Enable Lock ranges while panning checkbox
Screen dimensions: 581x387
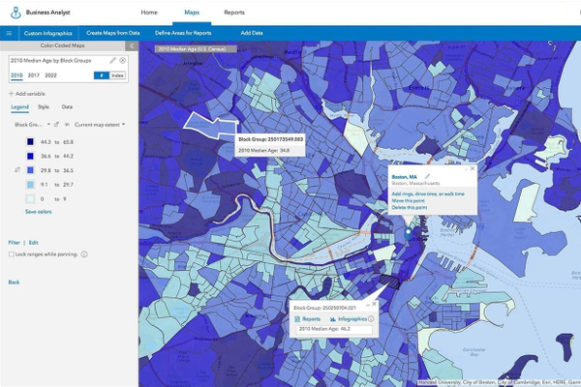pyautogui.click(x=11, y=253)
